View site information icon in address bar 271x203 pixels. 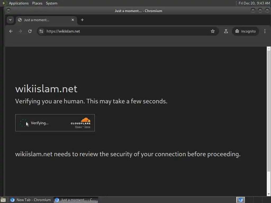point(41,31)
